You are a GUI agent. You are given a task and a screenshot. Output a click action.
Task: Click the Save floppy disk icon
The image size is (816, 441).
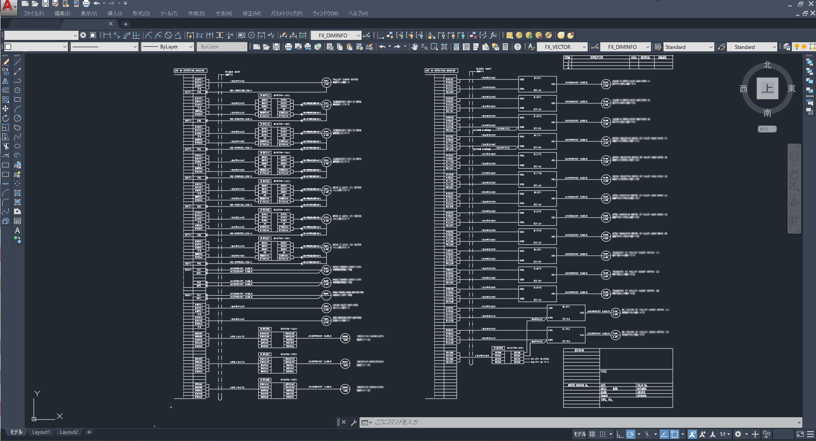276,47
